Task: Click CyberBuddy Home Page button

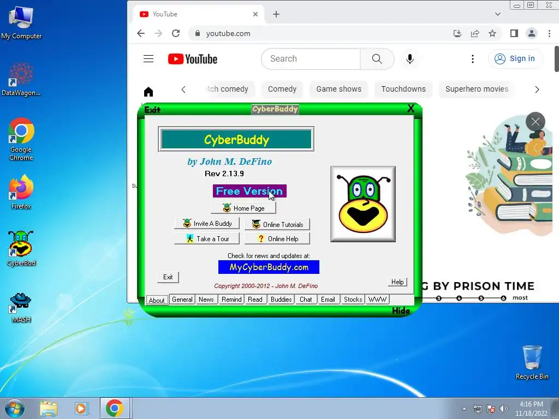Action: [x=243, y=208]
